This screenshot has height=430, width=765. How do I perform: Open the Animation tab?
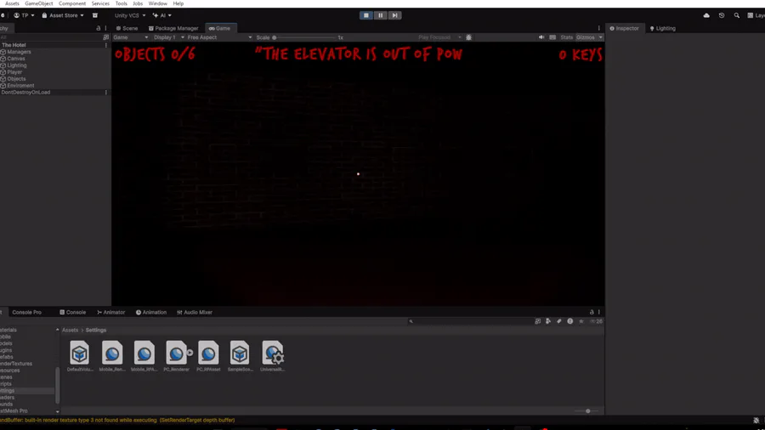point(151,313)
